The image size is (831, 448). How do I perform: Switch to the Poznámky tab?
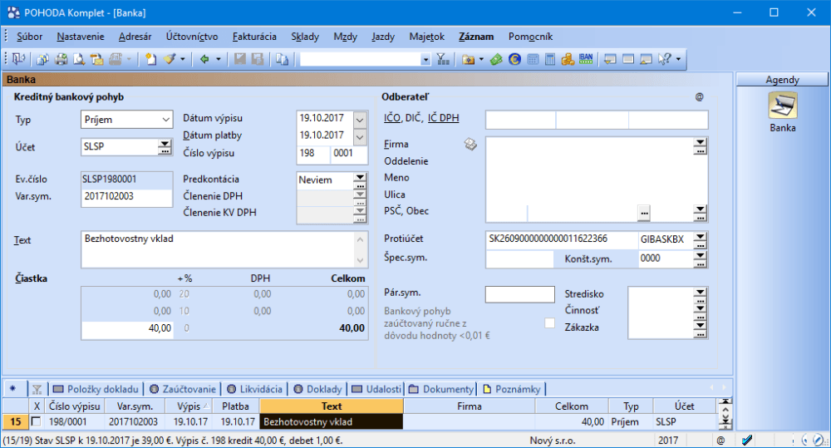click(512, 389)
